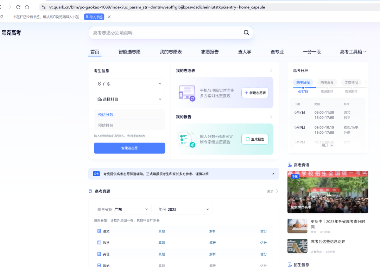Image resolution: width=380 pixels, height=268 pixels.
Task: Click the search magnifier icon
Action: click(246, 32)
